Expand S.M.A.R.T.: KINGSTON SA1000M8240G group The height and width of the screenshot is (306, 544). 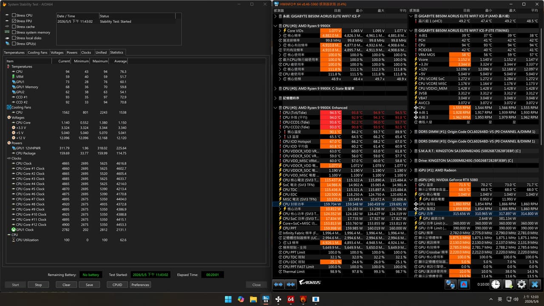tap(411, 151)
